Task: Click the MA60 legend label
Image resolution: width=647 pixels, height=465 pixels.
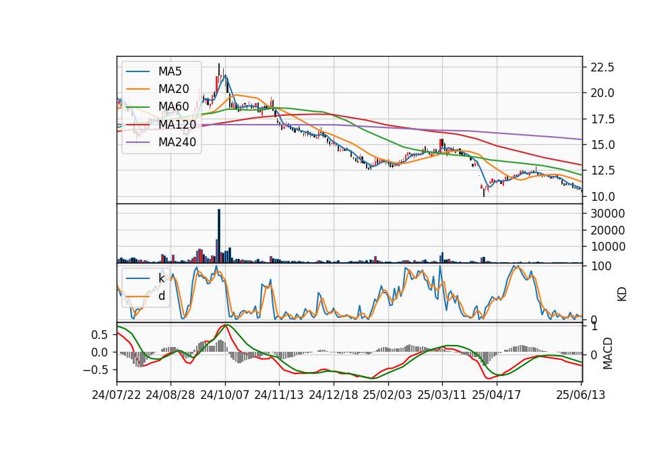Action: tap(173, 106)
